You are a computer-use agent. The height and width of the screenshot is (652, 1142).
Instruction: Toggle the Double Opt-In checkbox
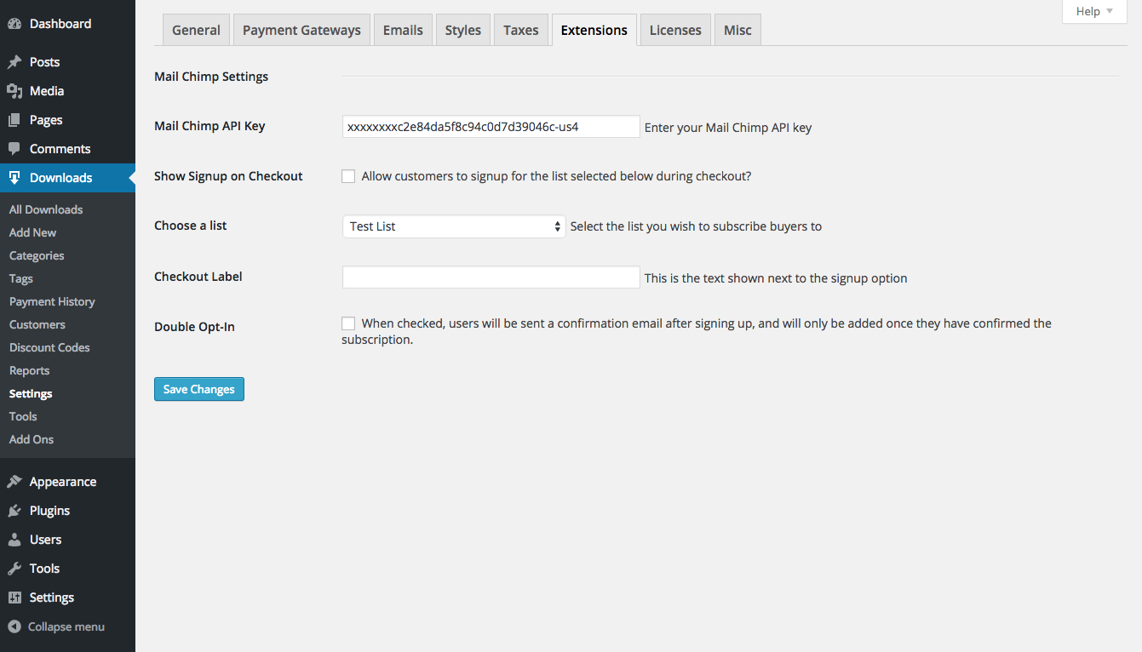point(348,323)
